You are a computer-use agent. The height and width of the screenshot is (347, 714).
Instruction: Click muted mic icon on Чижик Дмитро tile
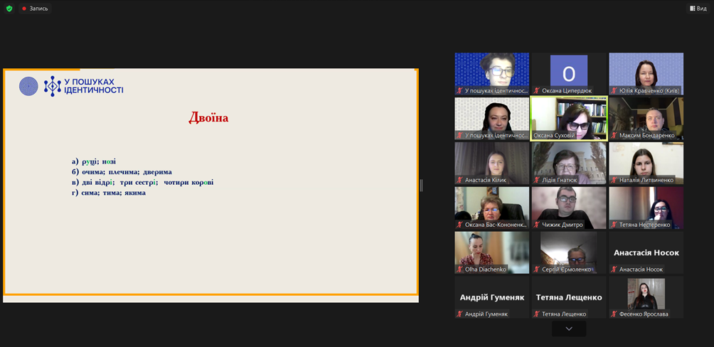(x=537, y=225)
